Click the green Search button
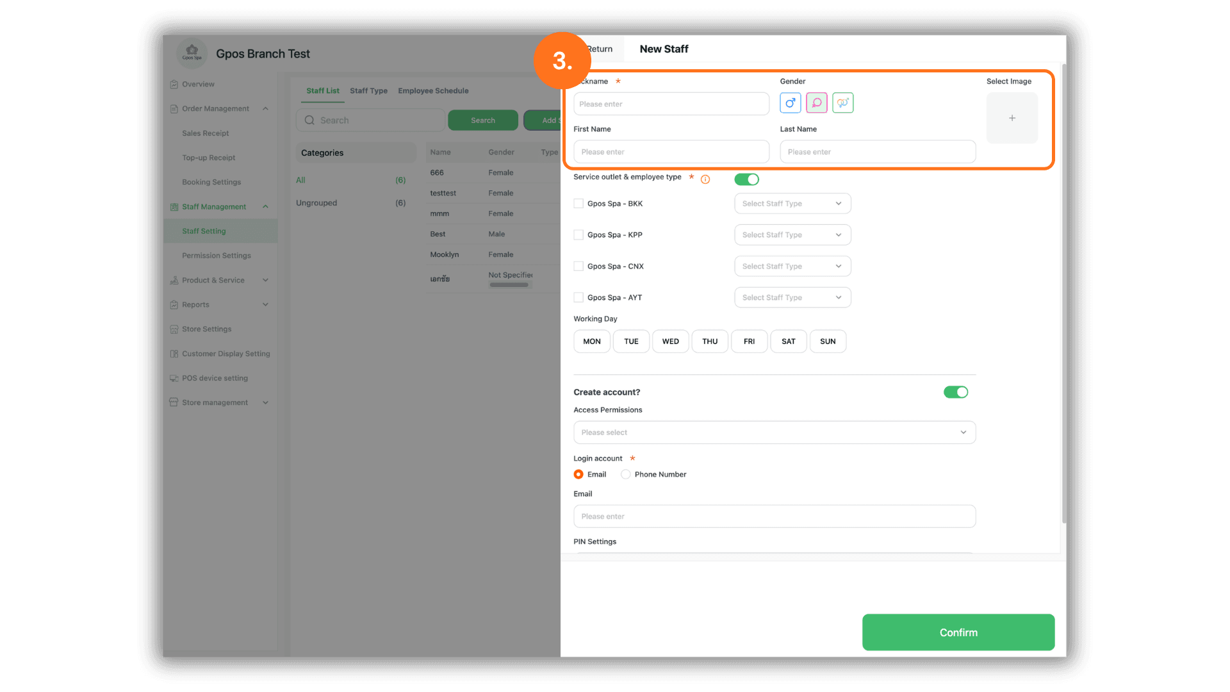The height and width of the screenshot is (692, 1230). click(x=483, y=120)
